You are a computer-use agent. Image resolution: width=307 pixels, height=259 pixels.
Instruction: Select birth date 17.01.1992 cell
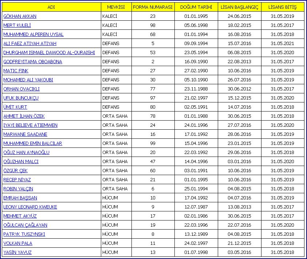(196, 134)
